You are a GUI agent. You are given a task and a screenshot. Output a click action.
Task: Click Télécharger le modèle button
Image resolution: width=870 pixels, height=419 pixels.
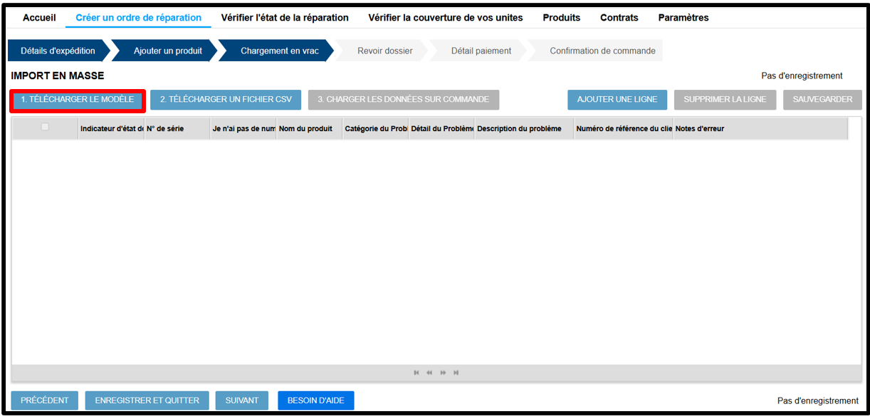78,100
